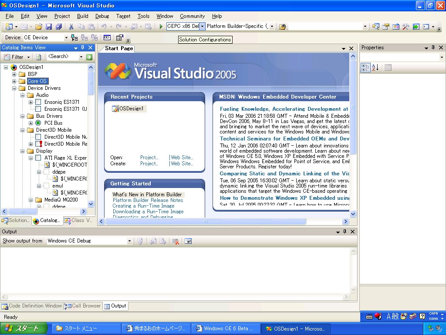The image size is (446, 335).
Task: Click the Refresh icon next to Filter
Action: pos(39,57)
